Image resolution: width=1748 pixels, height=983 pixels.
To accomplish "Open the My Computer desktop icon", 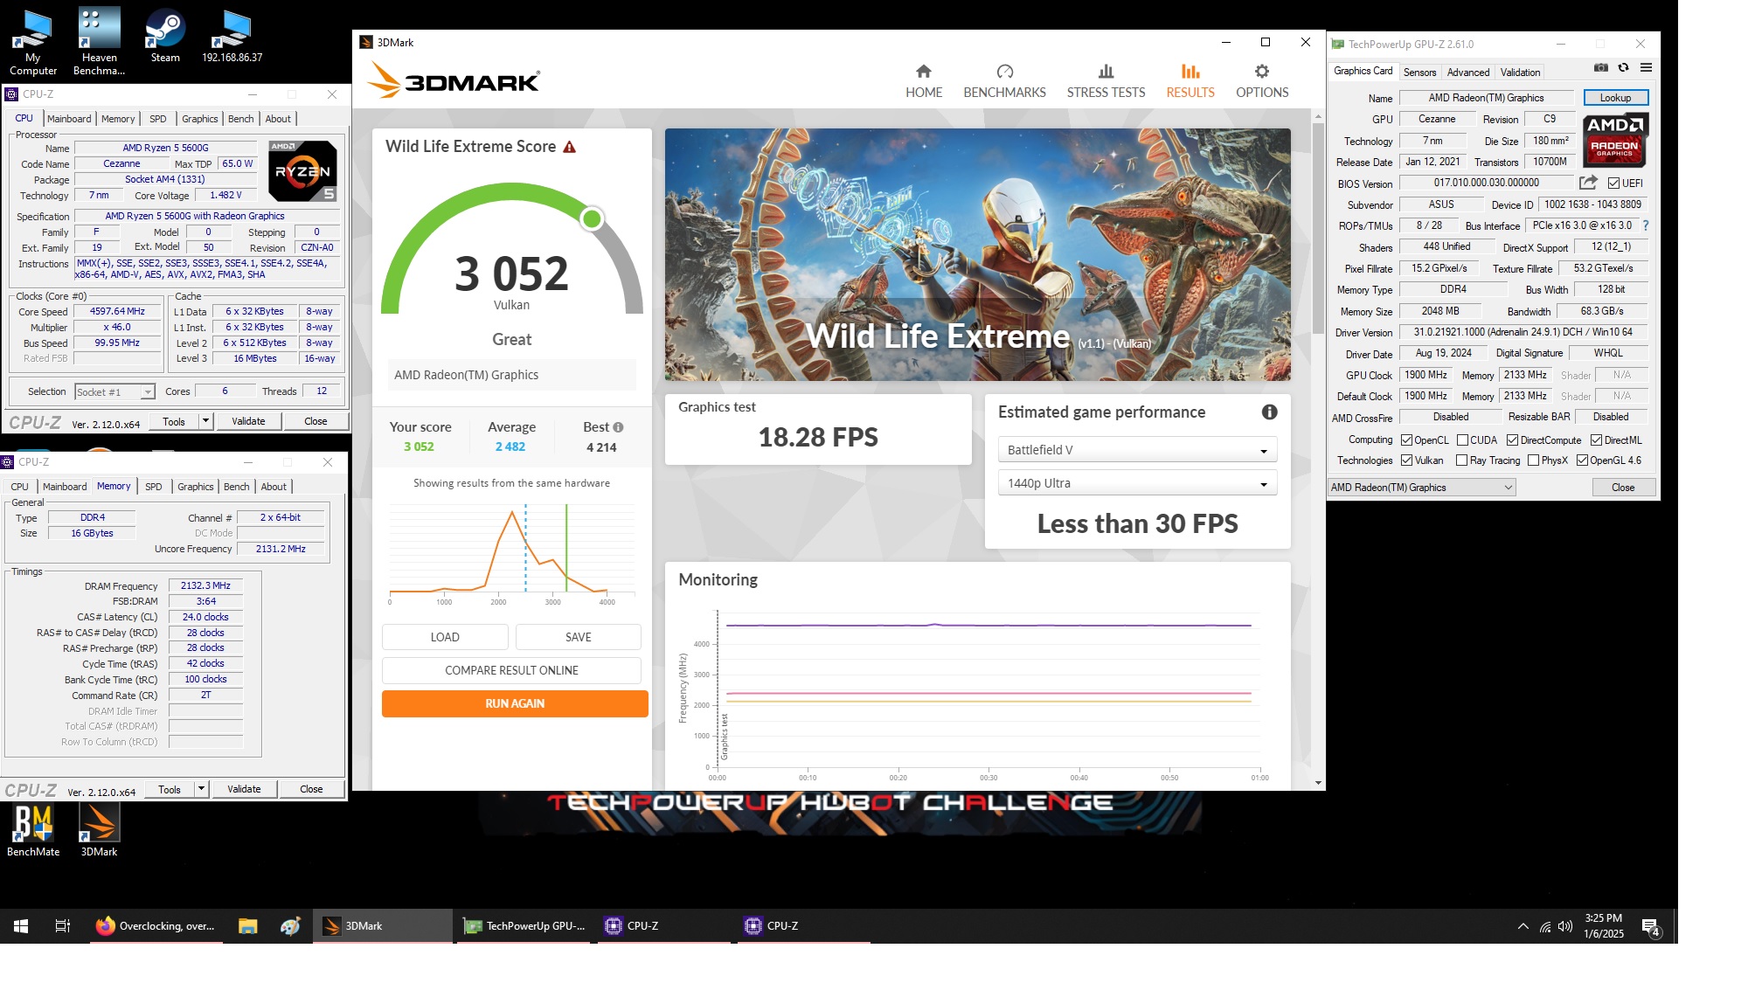I will point(33,42).
